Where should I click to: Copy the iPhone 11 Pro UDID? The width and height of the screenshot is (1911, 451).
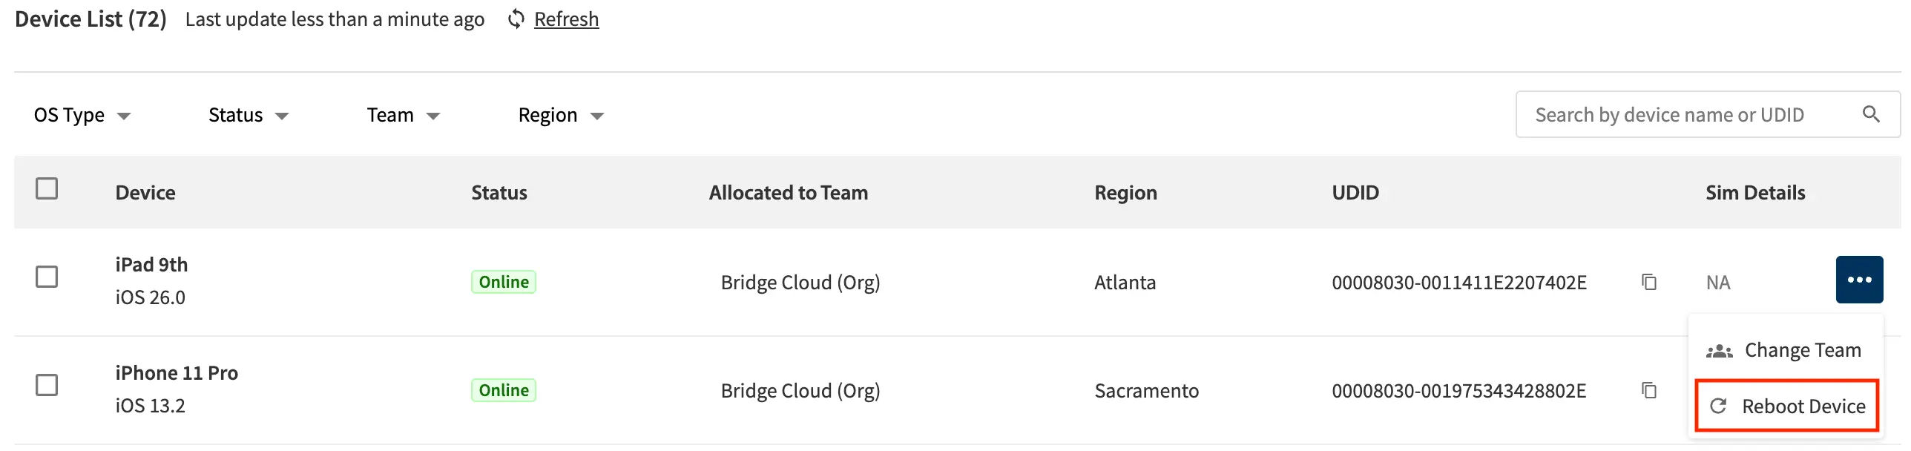pos(1648,390)
